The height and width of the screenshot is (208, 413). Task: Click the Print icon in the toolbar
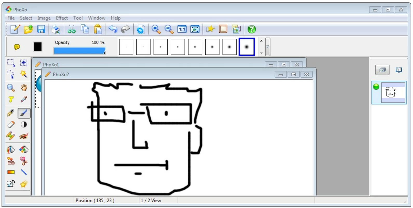click(56, 29)
